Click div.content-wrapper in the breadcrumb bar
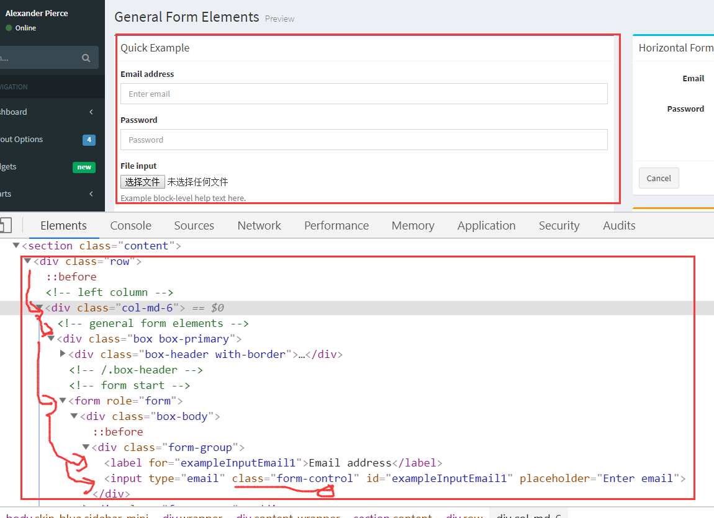The height and width of the screenshot is (518, 714). 288,516
